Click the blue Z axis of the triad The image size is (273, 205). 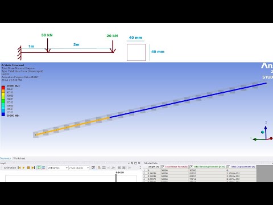click(x=266, y=132)
